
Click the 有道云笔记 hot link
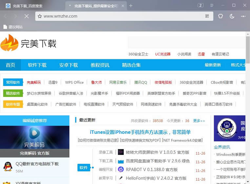coord(220,54)
